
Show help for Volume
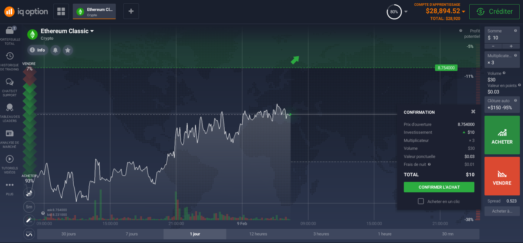[504, 73]
